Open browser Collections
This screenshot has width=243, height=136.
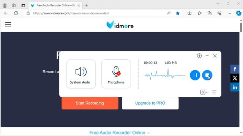click(210, 13)
